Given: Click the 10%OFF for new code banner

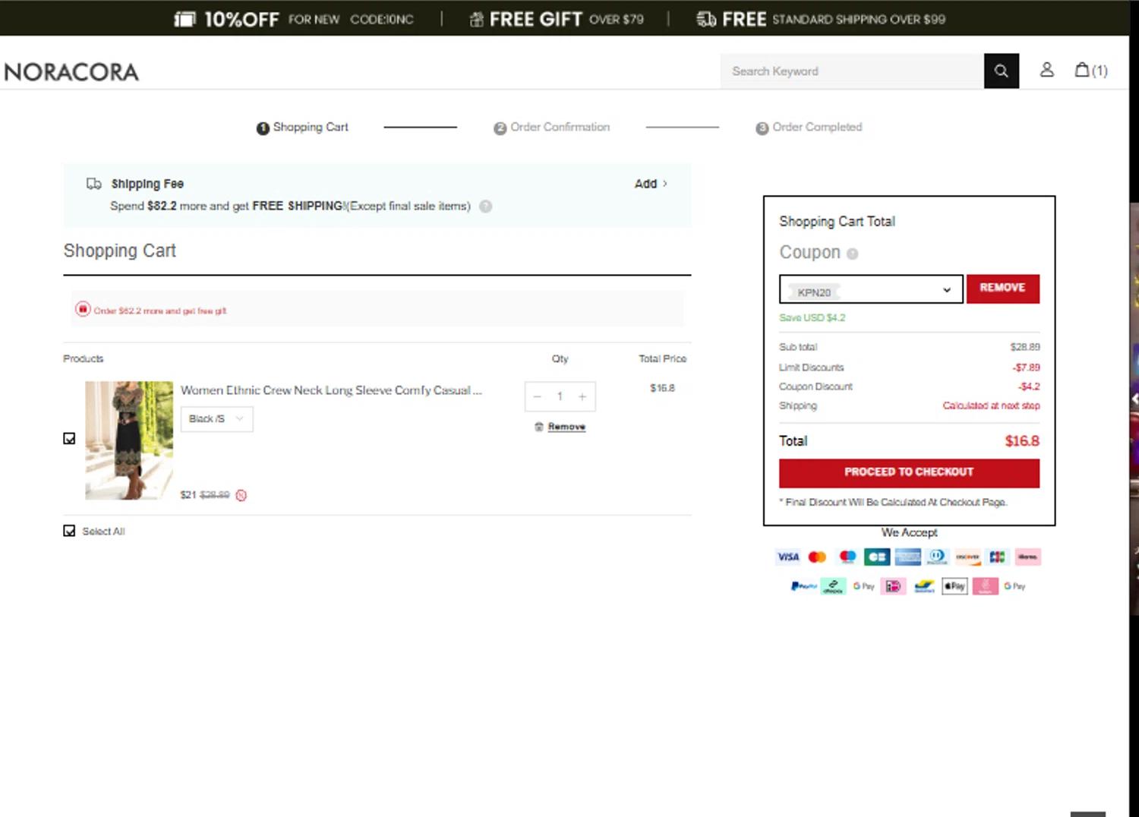Looking at the screenshot, I should [295, 19].
